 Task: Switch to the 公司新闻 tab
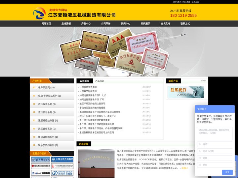tap(85, 81)
